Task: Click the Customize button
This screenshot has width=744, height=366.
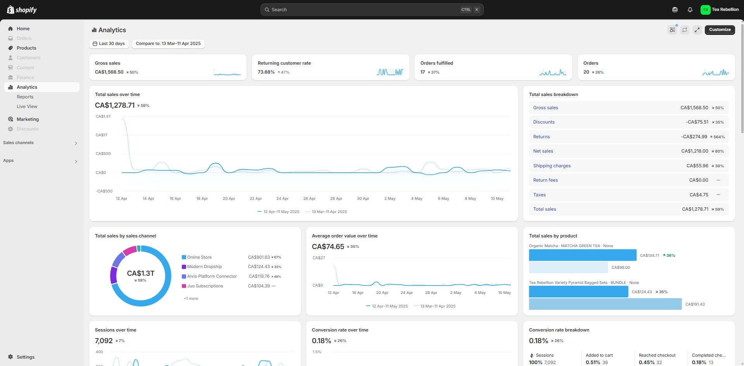Action: tap(720, 30)
